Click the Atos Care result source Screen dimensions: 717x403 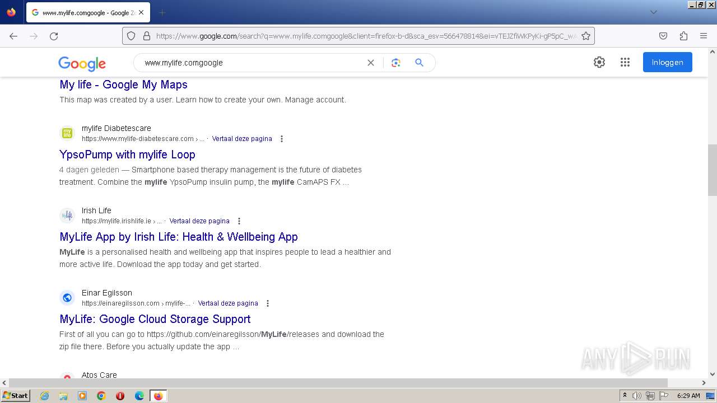pyautogui.click(x=99, y=375)
